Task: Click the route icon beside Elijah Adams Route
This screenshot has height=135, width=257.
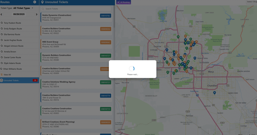Action: (2, 63)
